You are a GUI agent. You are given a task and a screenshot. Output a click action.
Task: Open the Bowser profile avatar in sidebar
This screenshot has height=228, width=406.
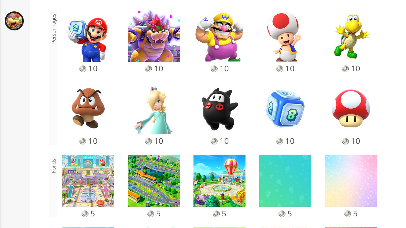14,21
